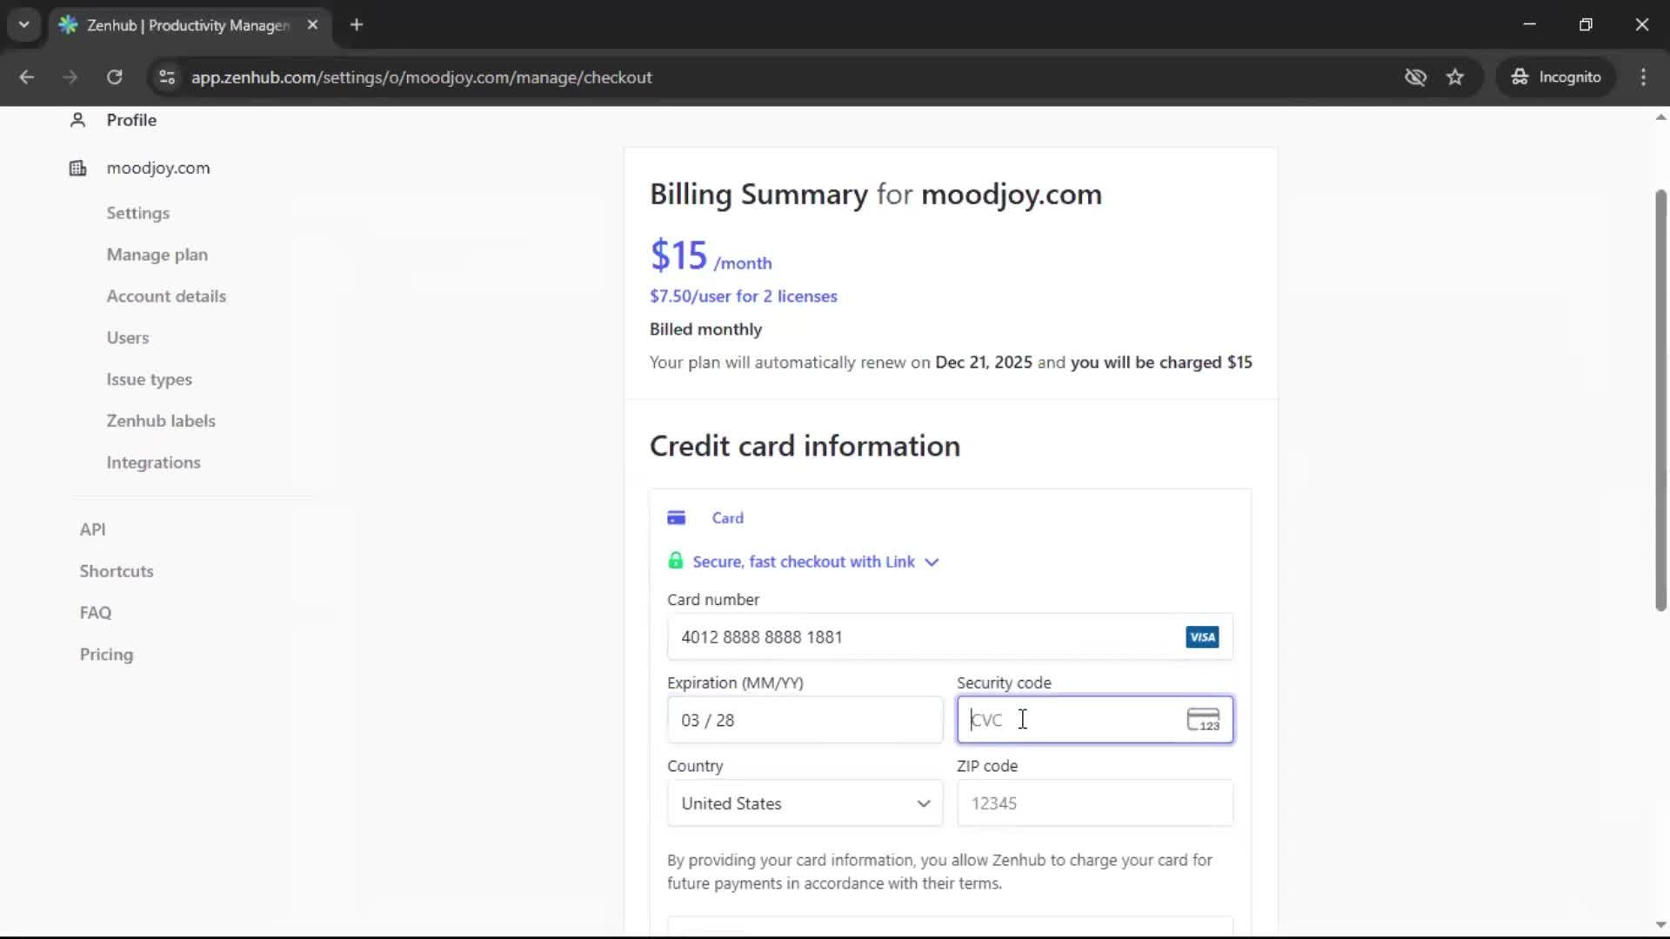The image size is (1670, 939).
Task: Click the Card payment method icon
Action: pyautogui.click(x=678, y=516)
